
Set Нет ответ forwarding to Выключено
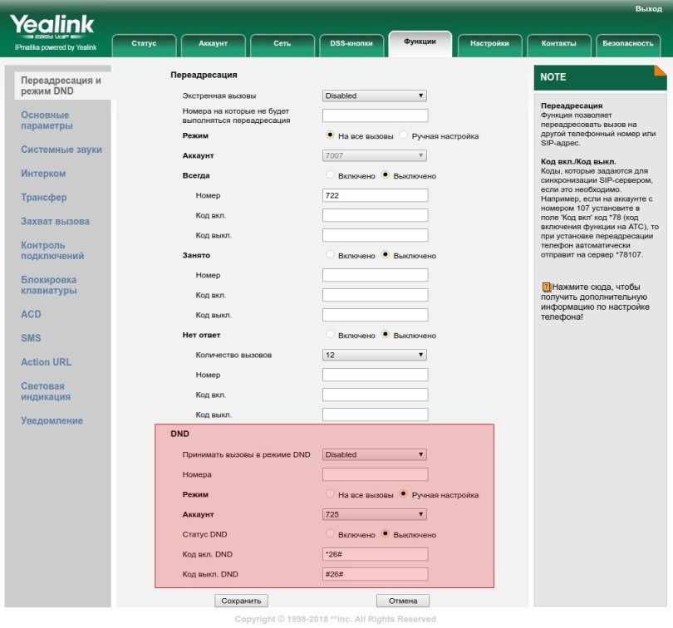point(385,334)
